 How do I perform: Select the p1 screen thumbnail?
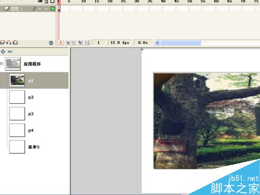click(17, 81)
